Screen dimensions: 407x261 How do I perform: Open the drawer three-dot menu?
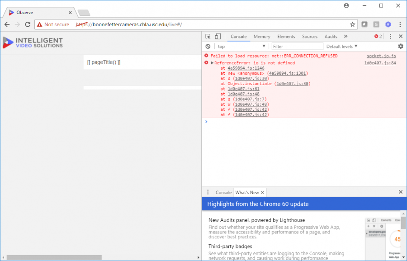click(208, 192)
